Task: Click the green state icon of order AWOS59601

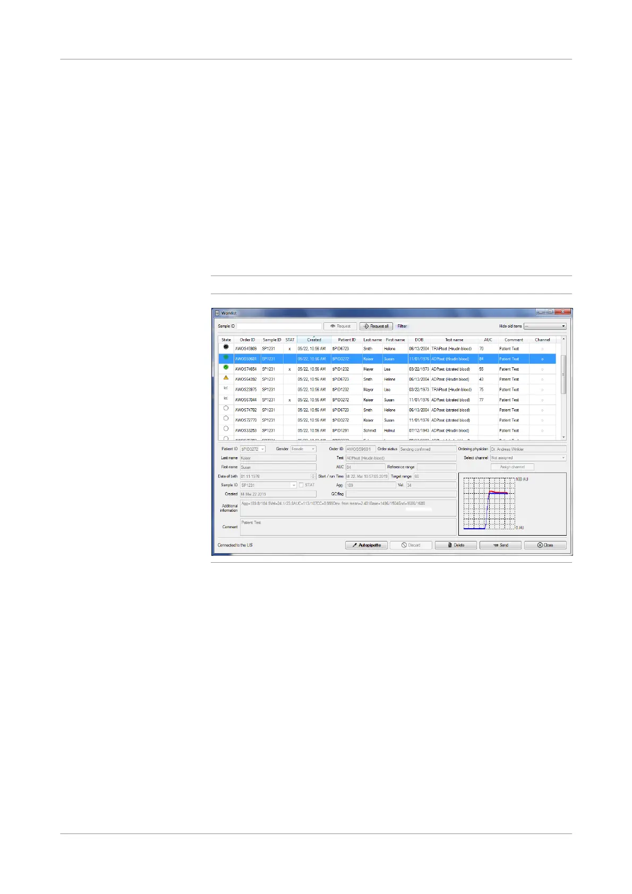Action: [x=226, y=357]
